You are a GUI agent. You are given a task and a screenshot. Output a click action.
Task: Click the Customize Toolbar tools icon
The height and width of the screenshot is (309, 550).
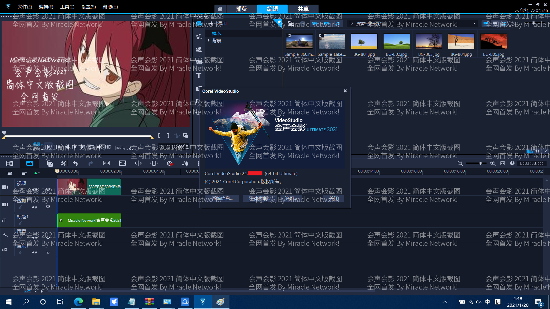(x=63, y=163)
